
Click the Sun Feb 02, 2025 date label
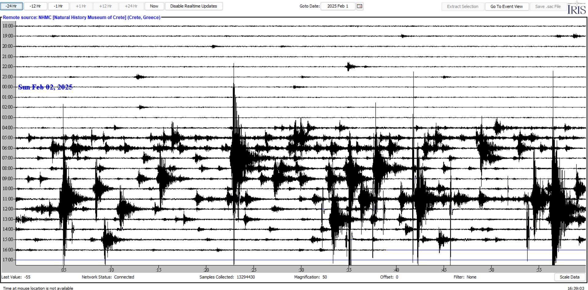pyautogui.click(x=45, y=87)
